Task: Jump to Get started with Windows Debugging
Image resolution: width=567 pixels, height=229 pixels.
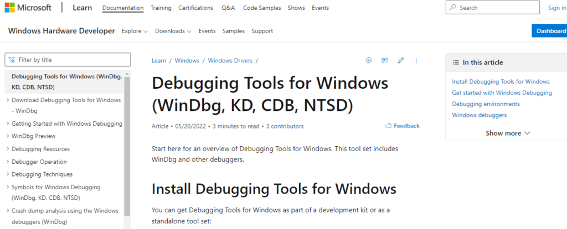Action: (x=502, y=93)
